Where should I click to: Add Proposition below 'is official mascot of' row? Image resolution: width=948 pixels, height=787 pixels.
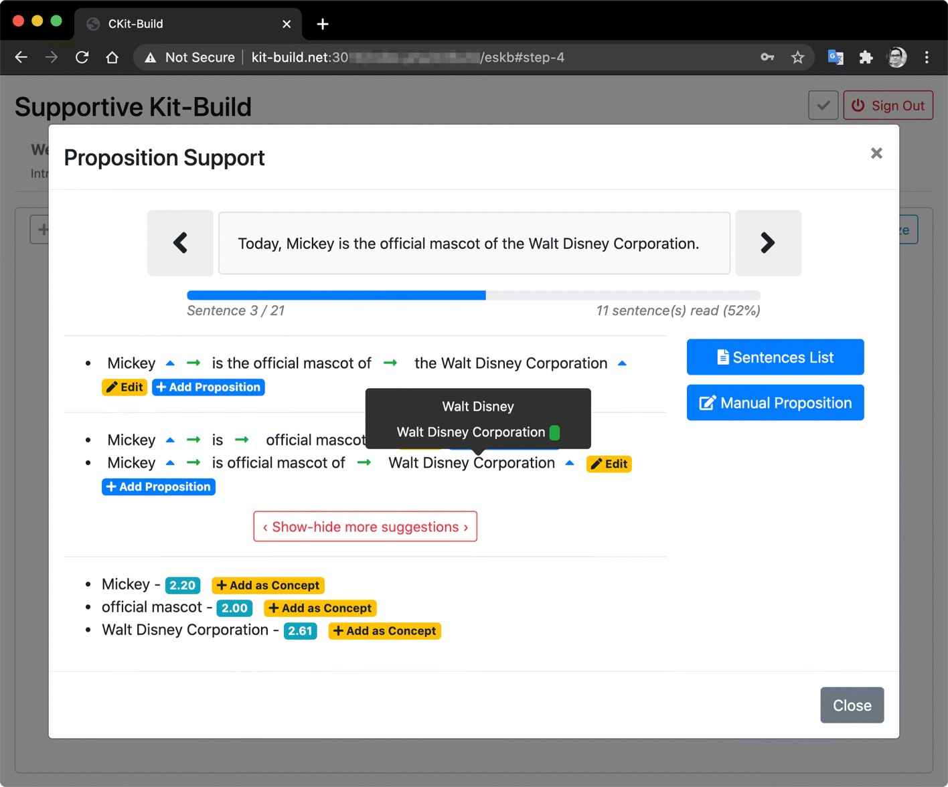159,487
